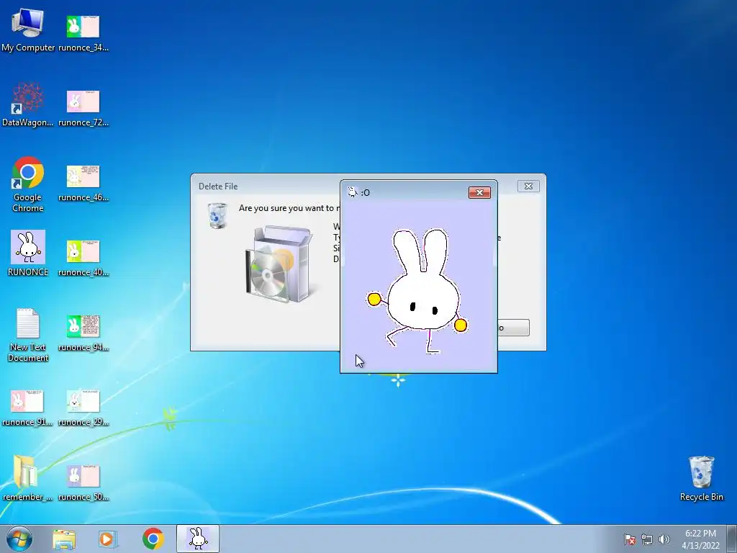Open the Windows Start menu

19,539
